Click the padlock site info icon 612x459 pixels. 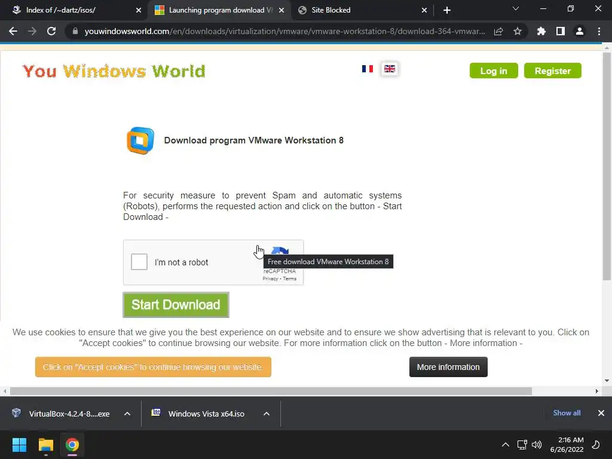click(75, 31)
